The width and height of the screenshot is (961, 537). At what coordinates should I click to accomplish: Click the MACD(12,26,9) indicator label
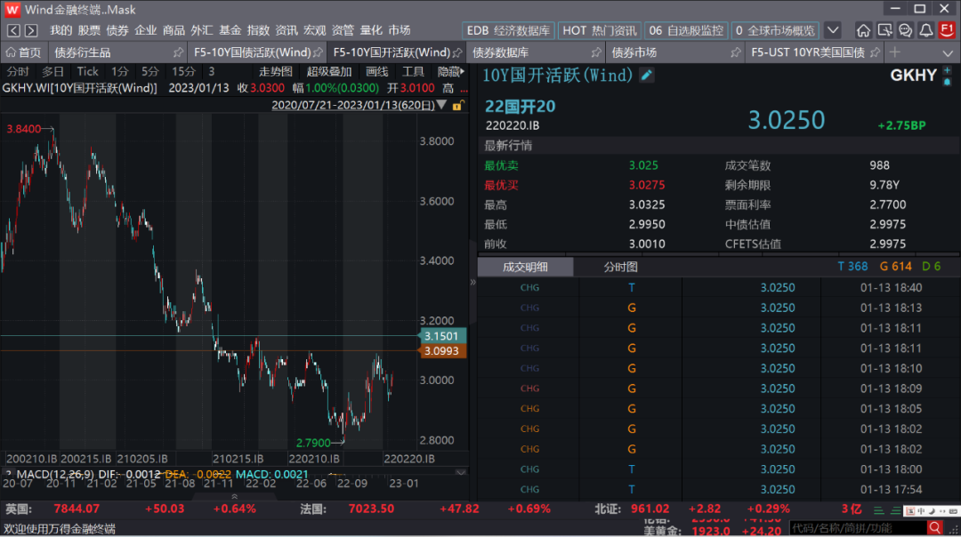[x=55, y=475]
